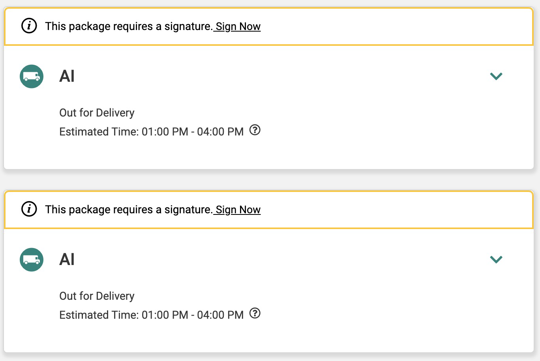
Task: Click the AI heading on the bottom card
Action: pyautogui.click(x=67, y=259)
